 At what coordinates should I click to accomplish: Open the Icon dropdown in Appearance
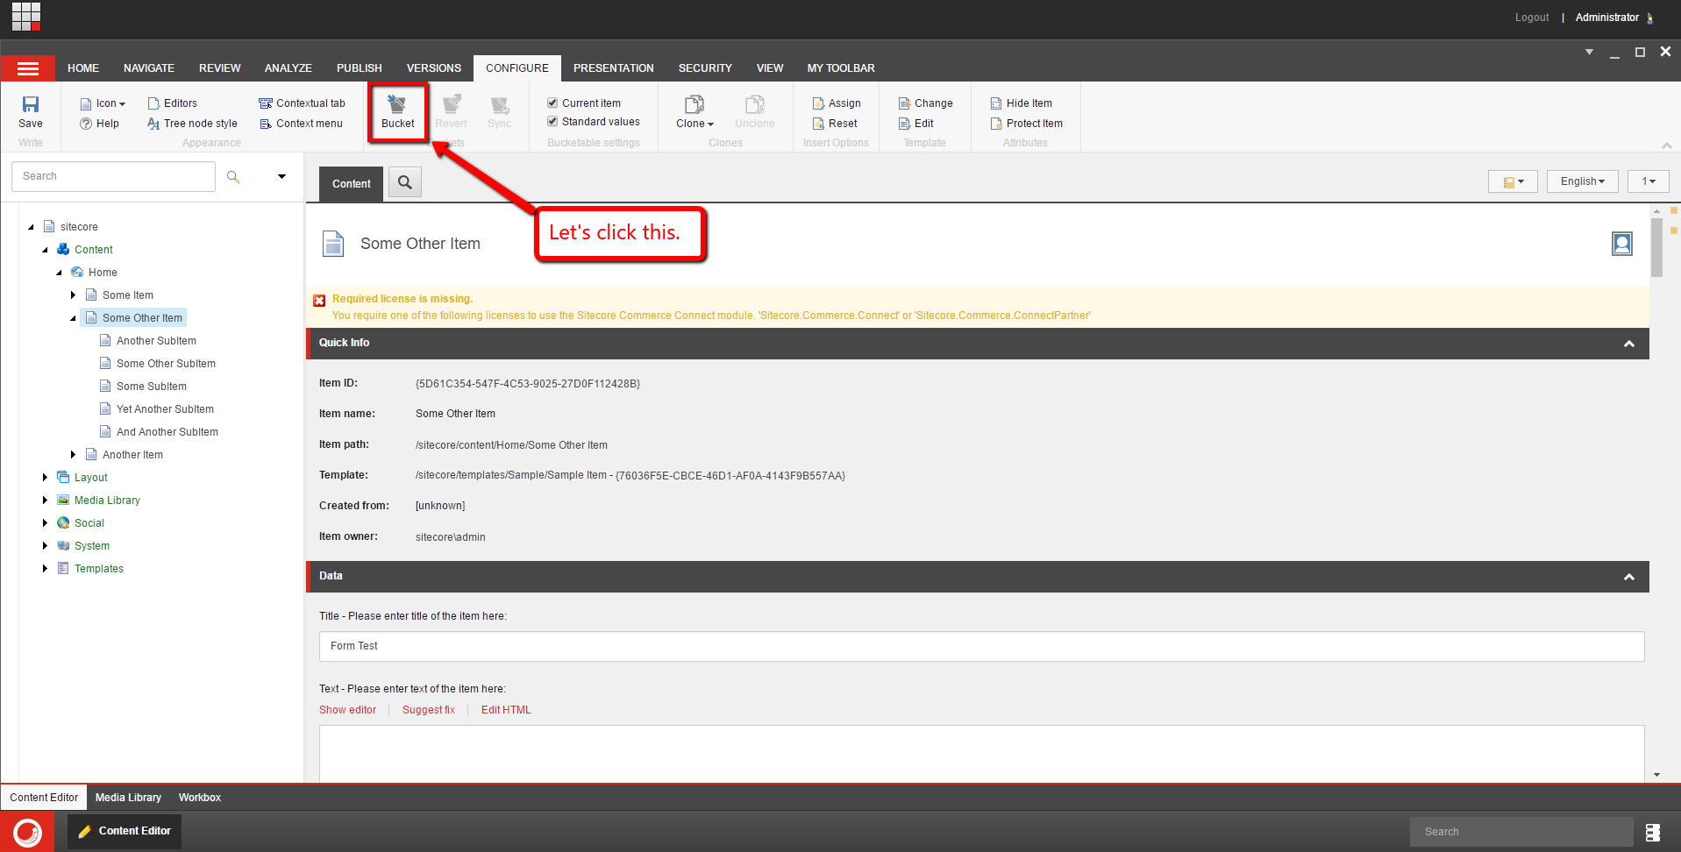click(x=103, y=103)
